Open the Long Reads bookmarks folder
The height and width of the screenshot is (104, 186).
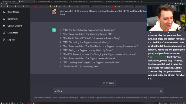point(59,6)
